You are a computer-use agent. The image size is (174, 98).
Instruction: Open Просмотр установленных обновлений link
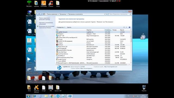[x=46, y=23]
